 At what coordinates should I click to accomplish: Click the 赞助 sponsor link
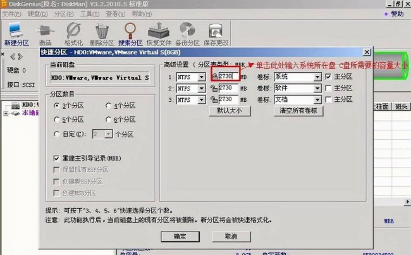[397, 14]
